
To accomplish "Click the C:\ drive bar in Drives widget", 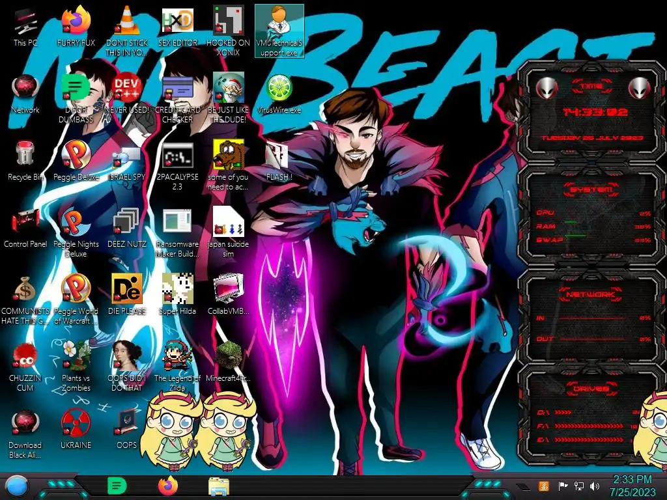I will (589, 412).
